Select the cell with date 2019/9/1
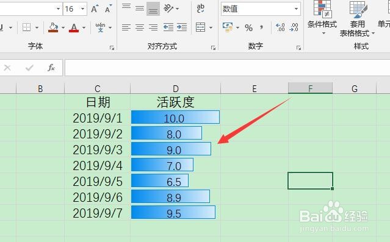The height and width of the screenshot is (242, 390). (98, 118)
